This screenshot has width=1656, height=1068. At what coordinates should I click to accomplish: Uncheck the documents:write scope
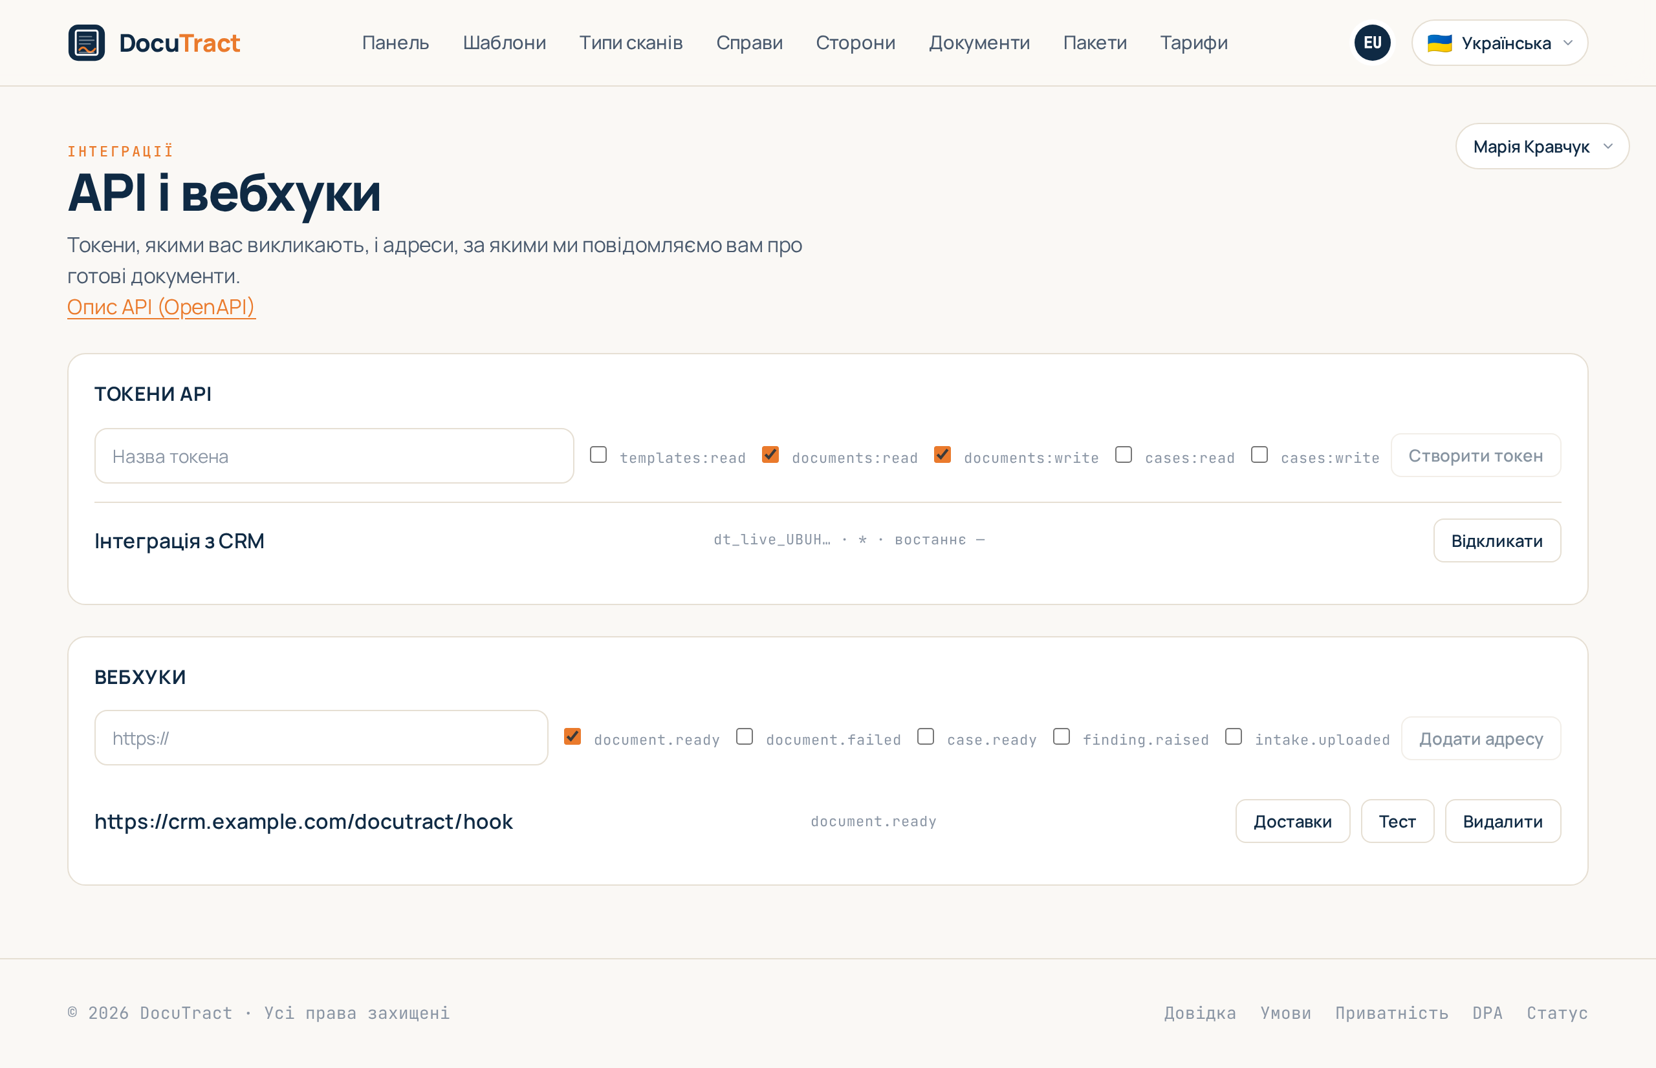[x=942, y=455]
